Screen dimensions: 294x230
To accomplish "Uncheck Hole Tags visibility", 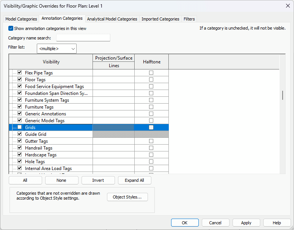I will point(20,161).
